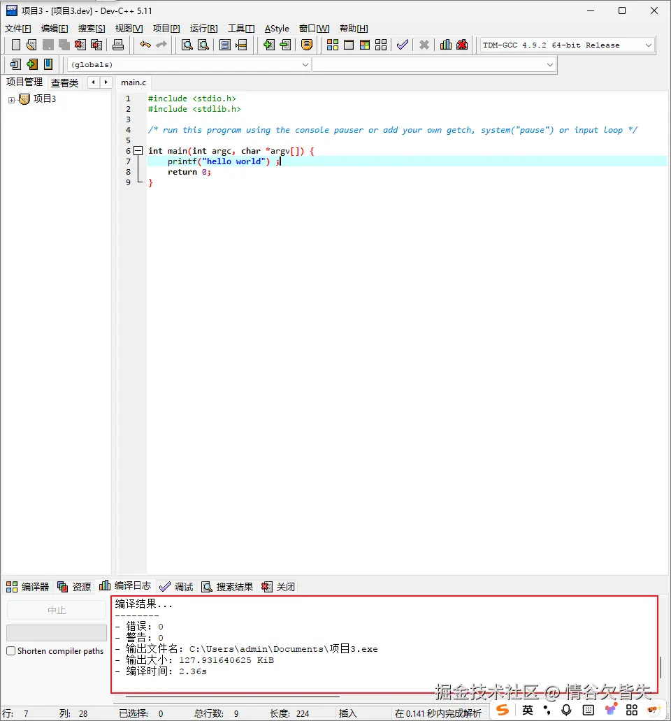Open the 视图[V] menu
This screenshot has height=721, width=671.
(129, 29)
